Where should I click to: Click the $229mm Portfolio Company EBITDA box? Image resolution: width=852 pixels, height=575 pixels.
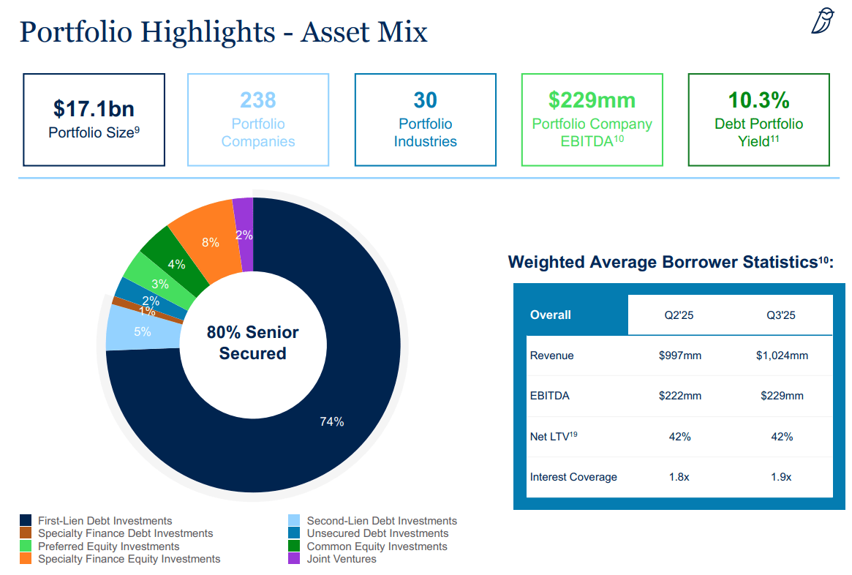point(592,119)
